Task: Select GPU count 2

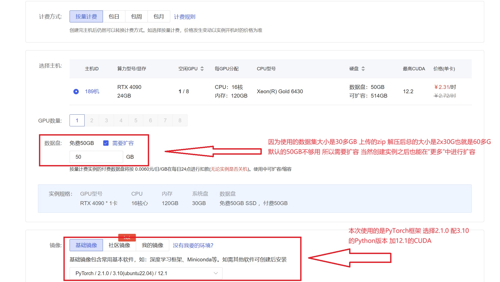Action: point(92,120)
